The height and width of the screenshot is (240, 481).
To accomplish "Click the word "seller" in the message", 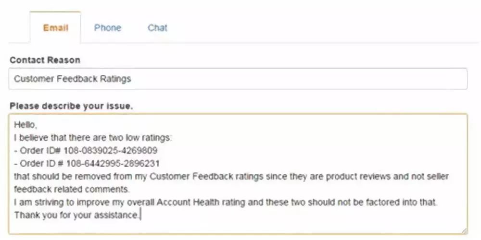I will [x=429, y=177].
